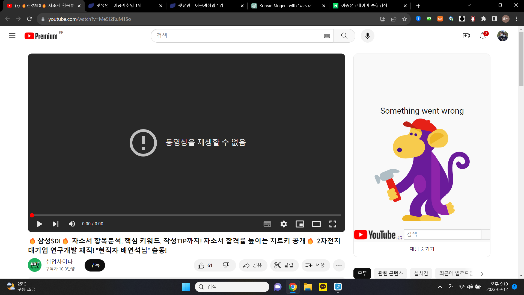This screenshot has width=524, height=295.
Task: Expand the browser tab search dropdown arrow
Action: click(469, 5)
